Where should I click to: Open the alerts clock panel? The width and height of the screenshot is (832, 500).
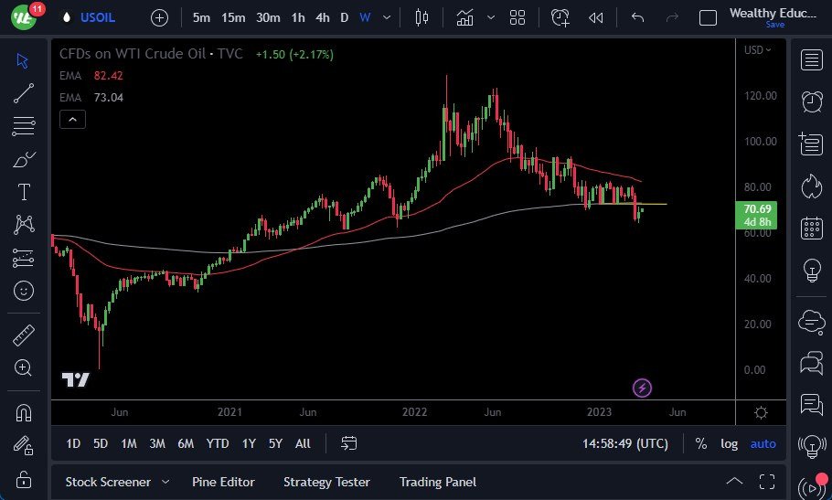812,101
